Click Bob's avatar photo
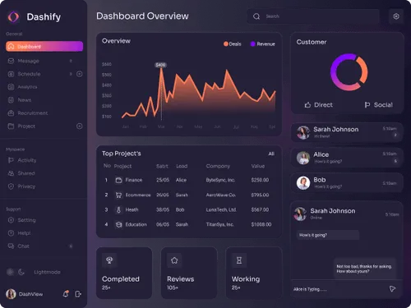The width and height of the screenshot is (411, 308). tap(303, 183)
